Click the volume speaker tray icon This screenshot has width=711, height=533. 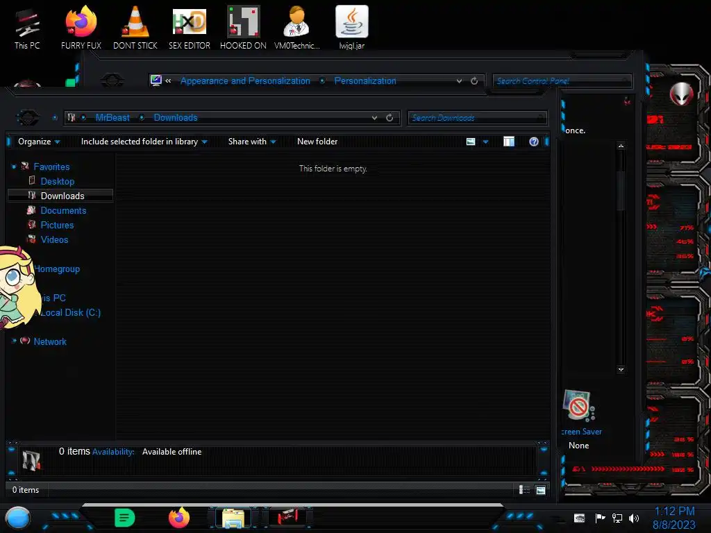[634, 518]
